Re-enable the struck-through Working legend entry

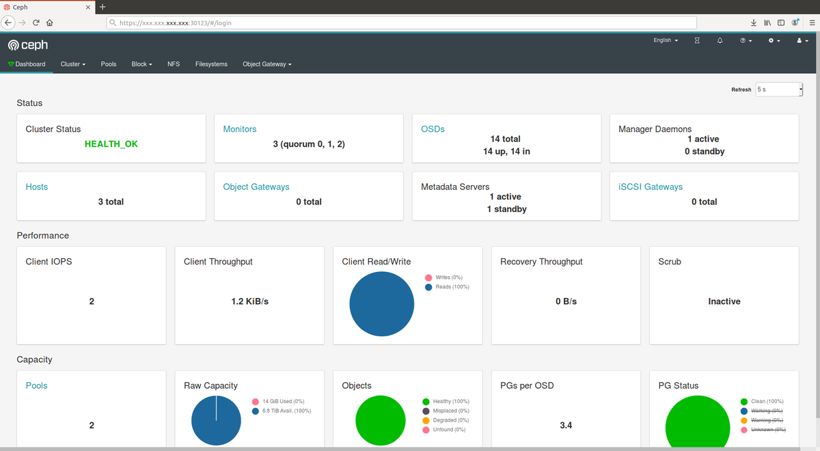point(761,411)
